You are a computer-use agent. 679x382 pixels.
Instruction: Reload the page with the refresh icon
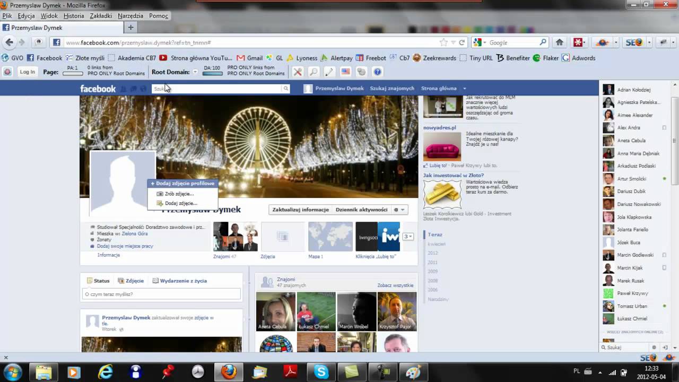pyautogui.click(x=462, y=42)
